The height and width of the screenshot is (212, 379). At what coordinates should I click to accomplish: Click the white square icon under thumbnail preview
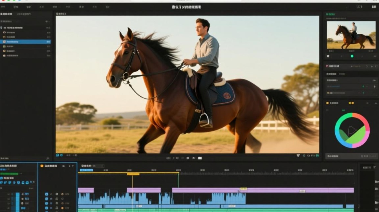click(x=328, y=56)
